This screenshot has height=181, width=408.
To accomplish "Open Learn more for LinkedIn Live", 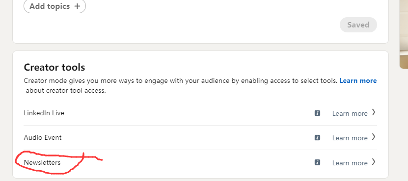I will pyautogui.click(x=350, y=113).
